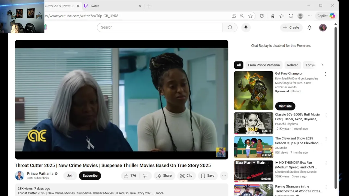Open the browser profile icon
This screenshot has width=349, height=196.
click(300, 16)
